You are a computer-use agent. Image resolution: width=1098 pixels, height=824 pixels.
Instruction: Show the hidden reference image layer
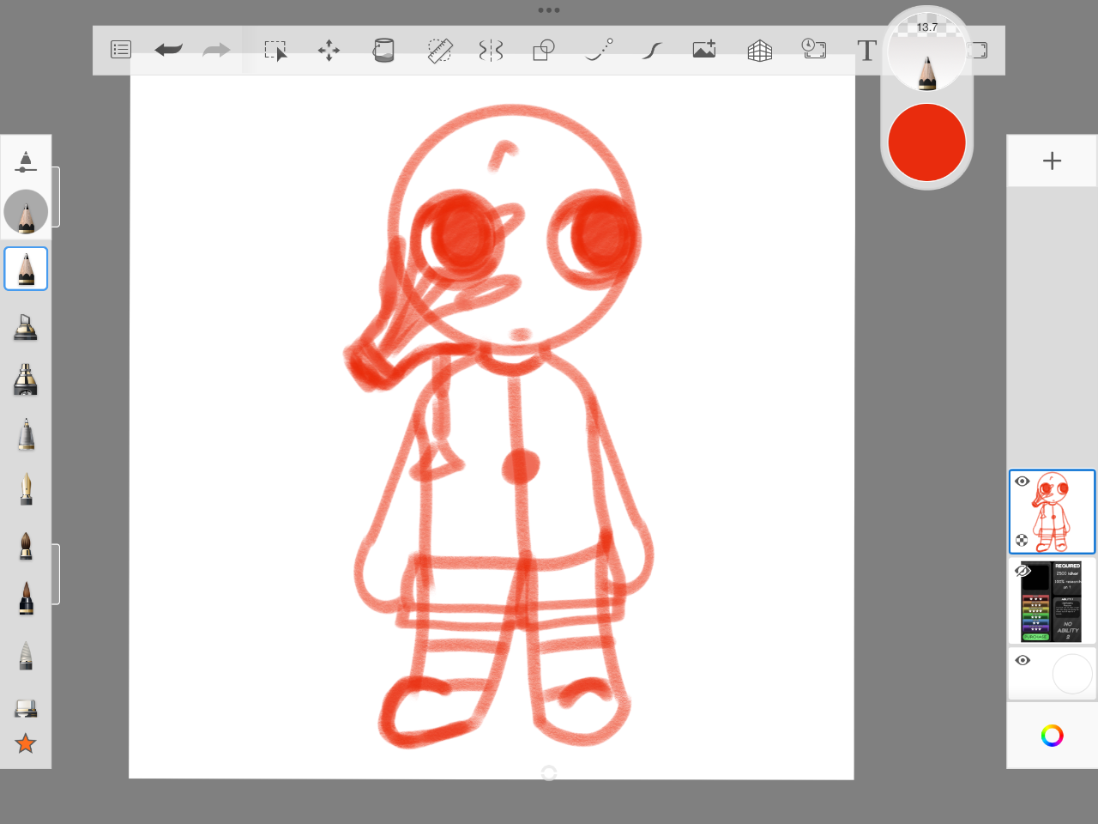[1022, 571]
